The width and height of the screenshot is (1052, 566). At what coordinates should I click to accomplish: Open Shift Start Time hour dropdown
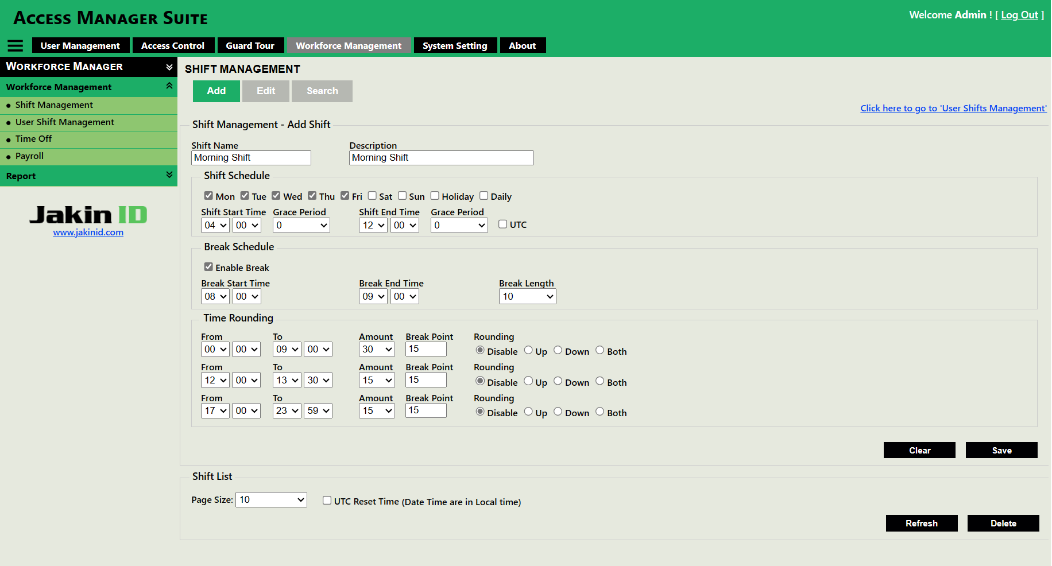coord(215,225)
